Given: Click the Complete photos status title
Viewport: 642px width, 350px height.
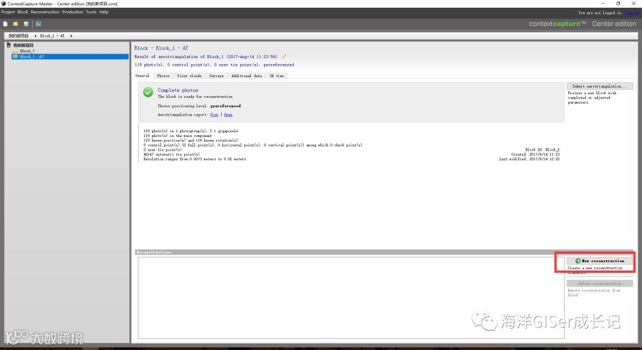Looking at the screenshot, I should [178, 90].
